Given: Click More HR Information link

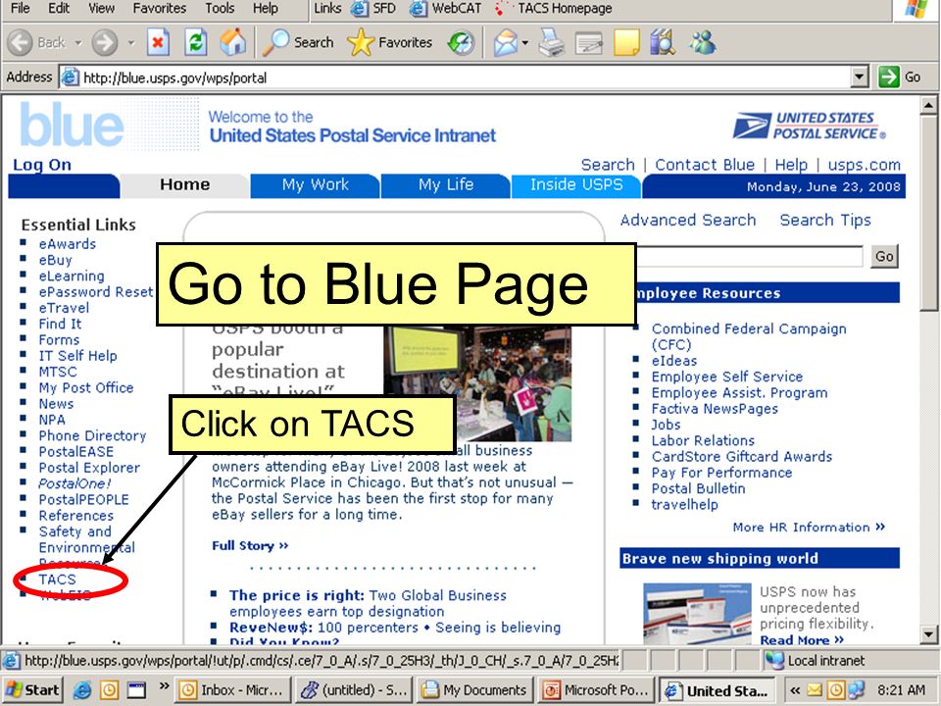Looking at the screenshot, I should [809, 528].
